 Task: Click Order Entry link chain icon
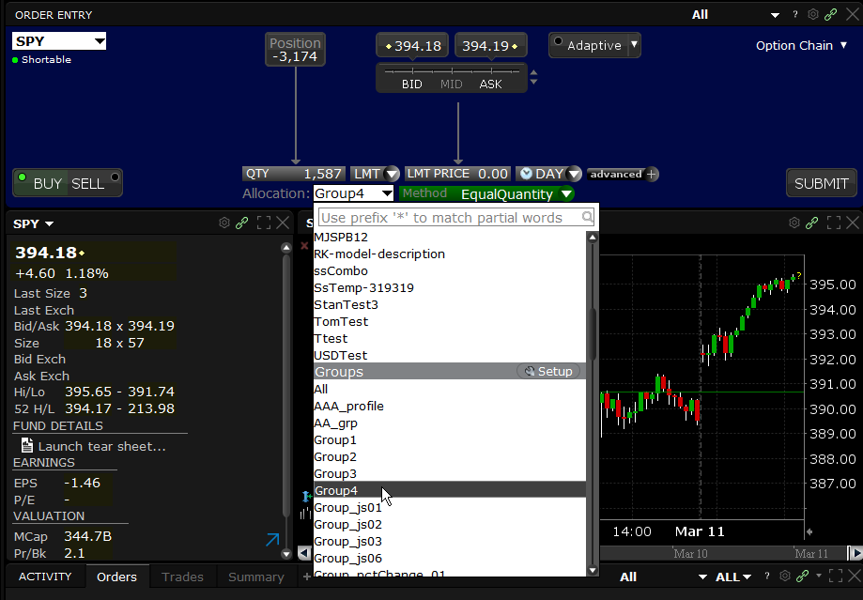pyautogui.click(x=830, y=15)
